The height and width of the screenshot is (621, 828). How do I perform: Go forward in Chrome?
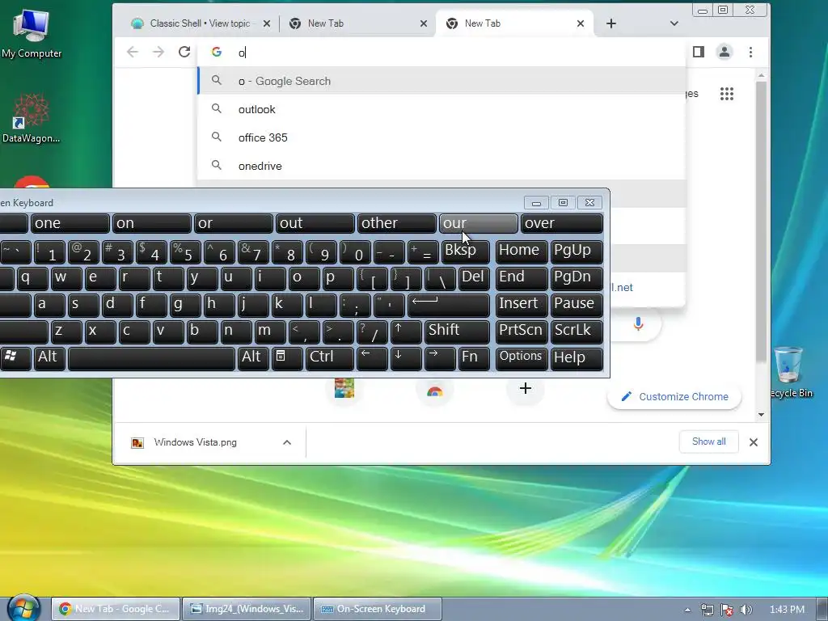(158, 52)
